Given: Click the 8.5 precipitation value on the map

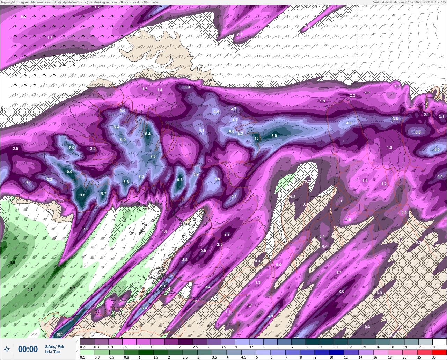Looking at the screenshot, I should click(274, 136).
